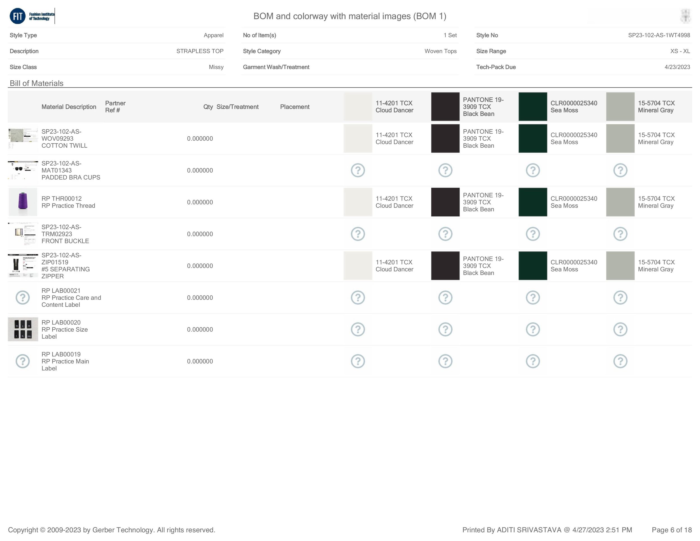This screenshot has width=700, height=541.
Task: Click the Material Description column header
Action: click(x=69, y=107)
